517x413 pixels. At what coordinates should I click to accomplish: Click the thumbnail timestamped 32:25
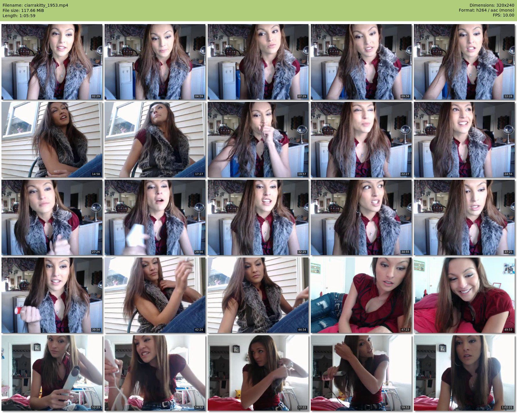[x=258, y=217]
